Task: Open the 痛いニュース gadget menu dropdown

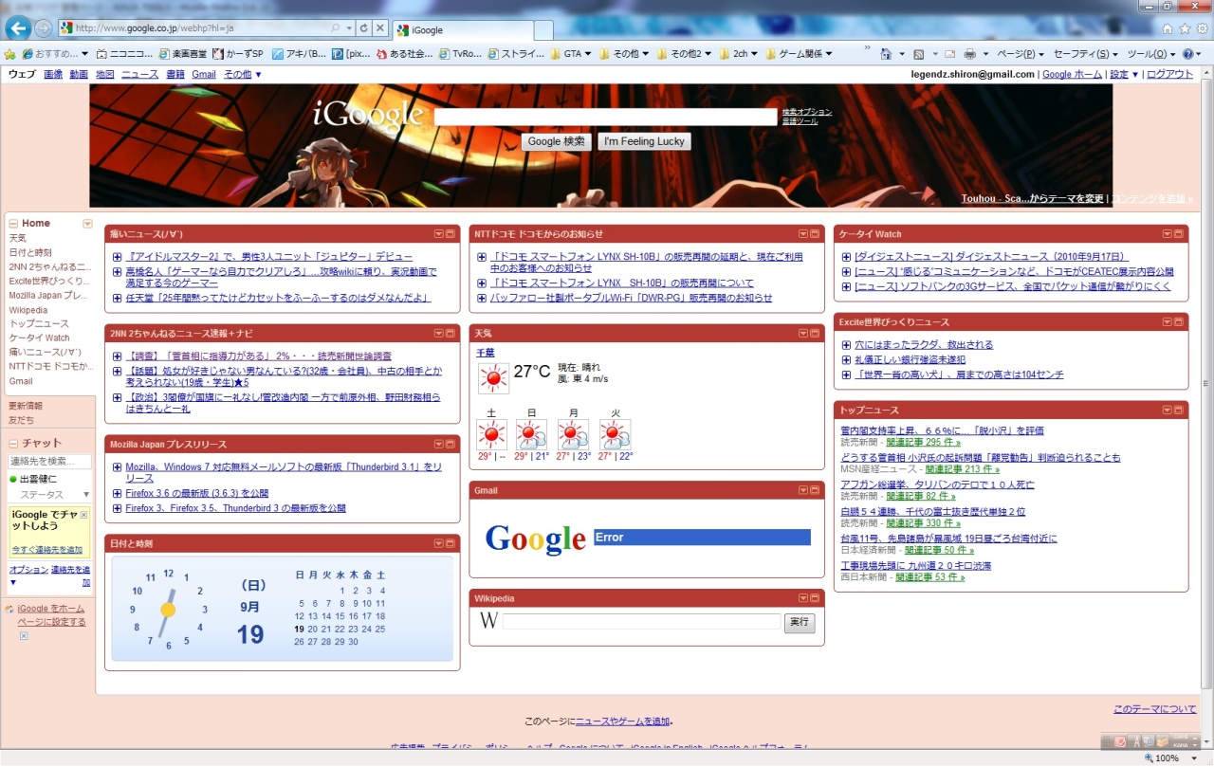Action: (x=439, y=233)
